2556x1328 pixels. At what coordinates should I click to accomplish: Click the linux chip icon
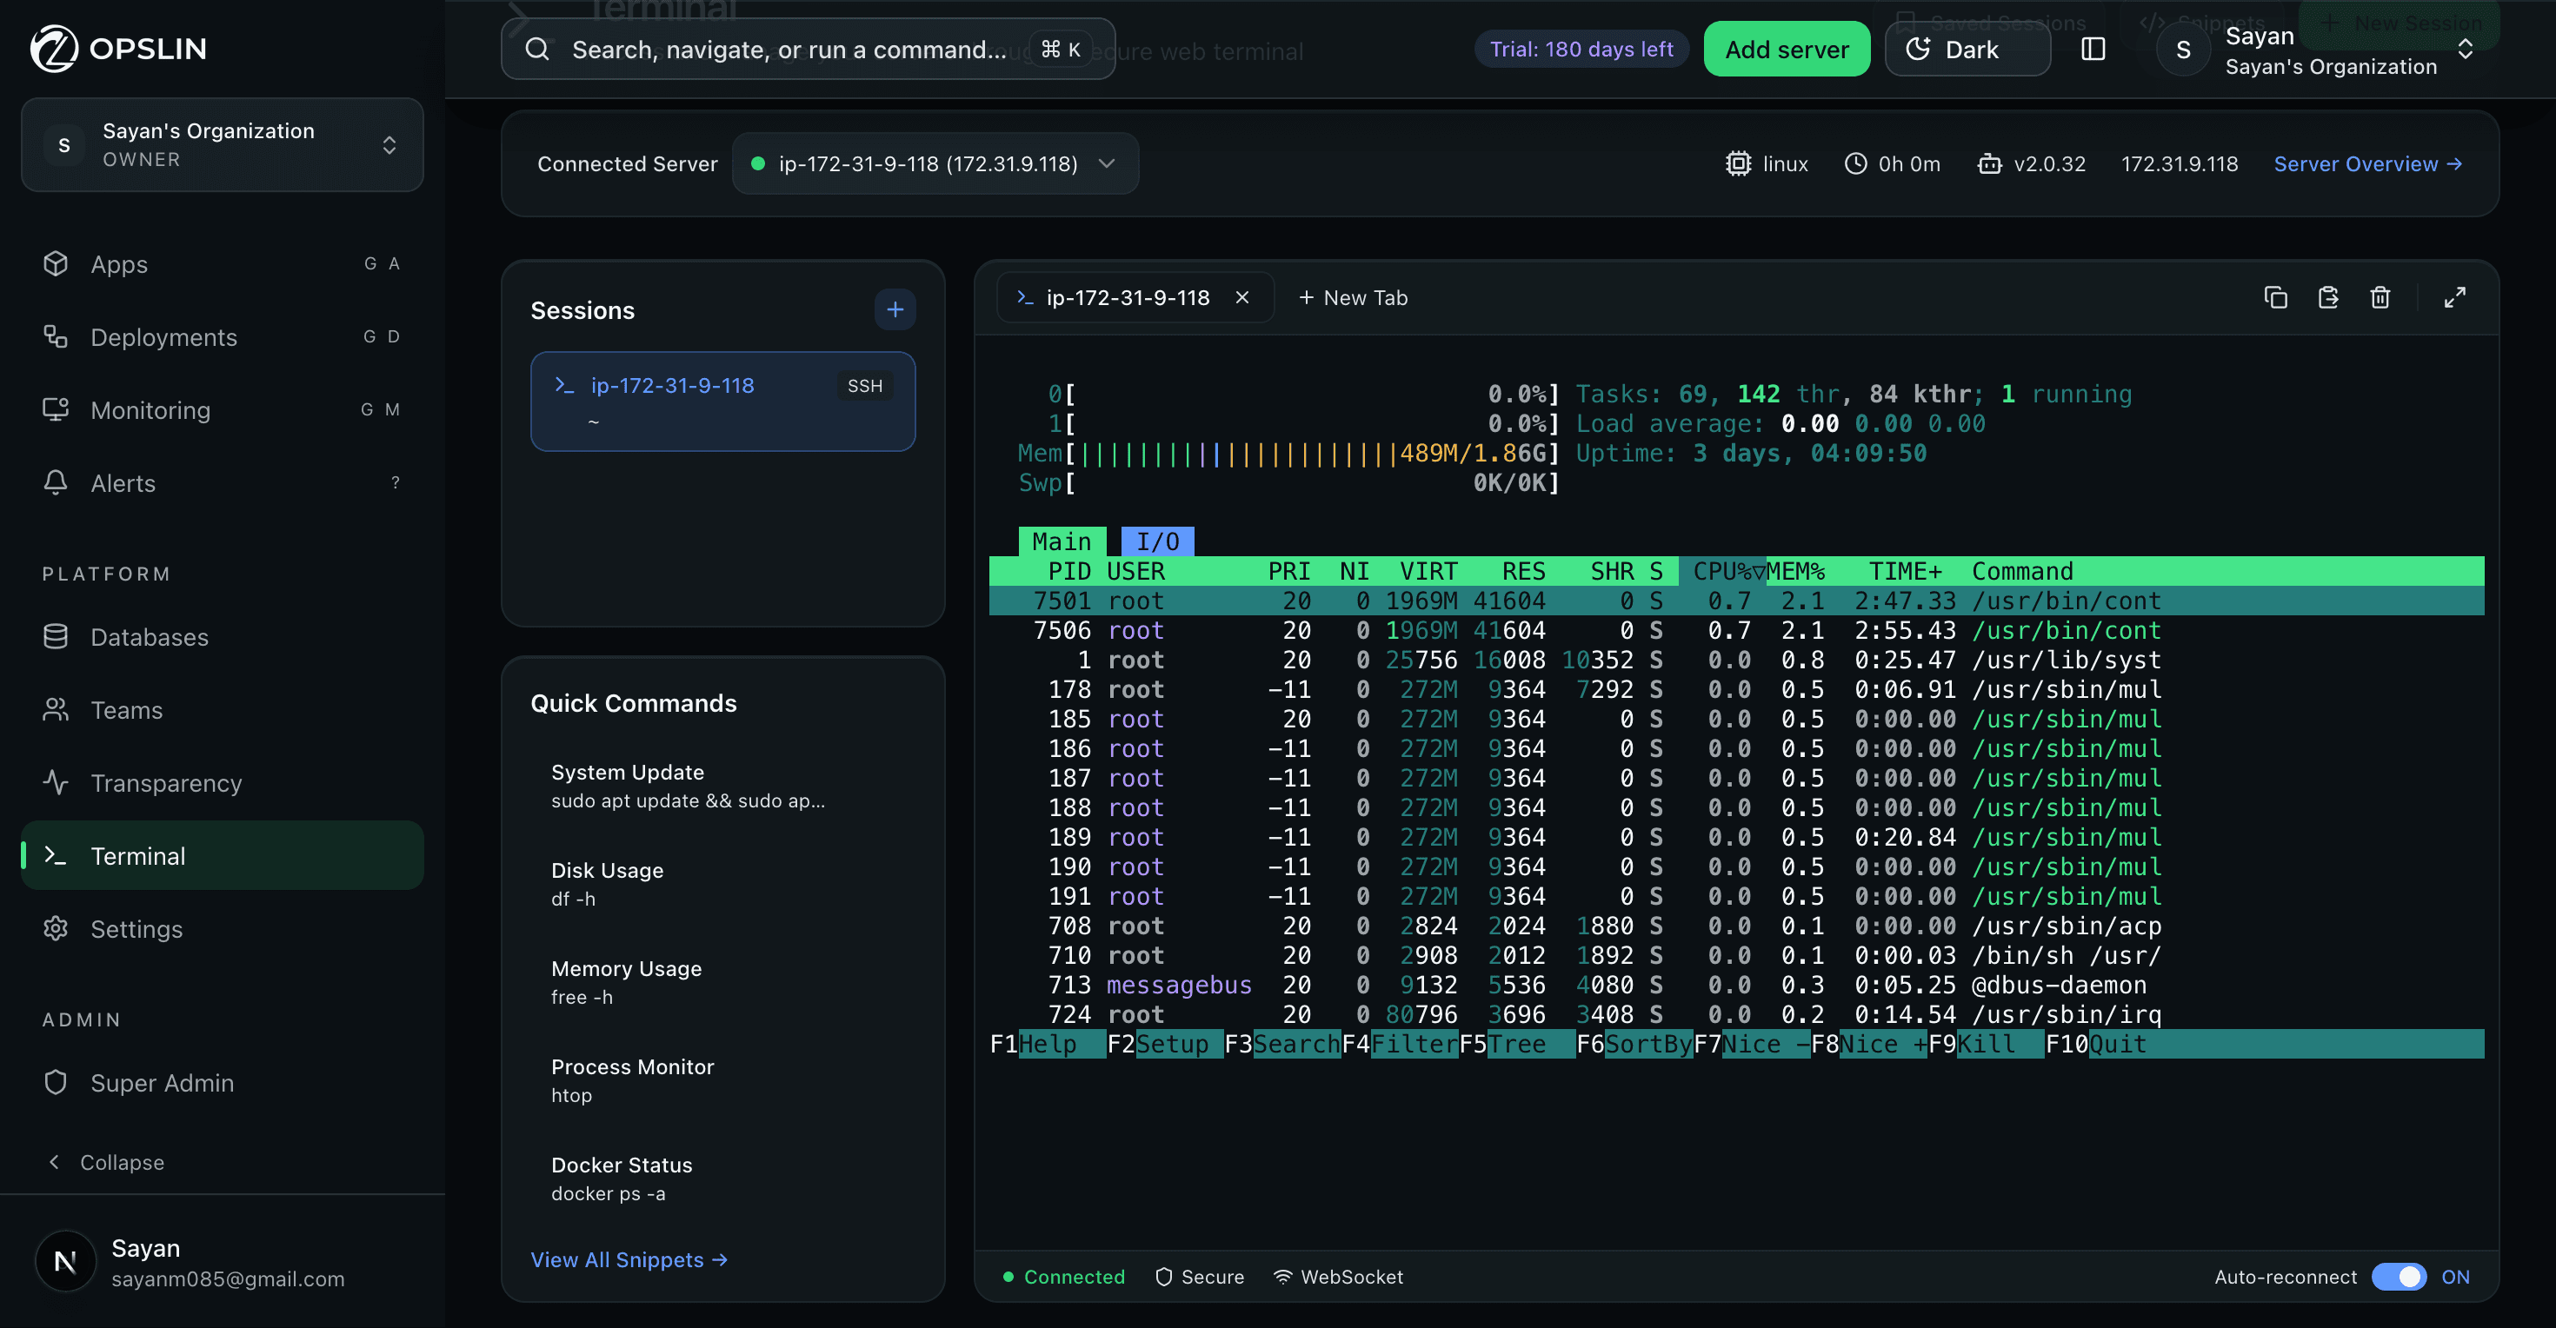[1739, 163]
